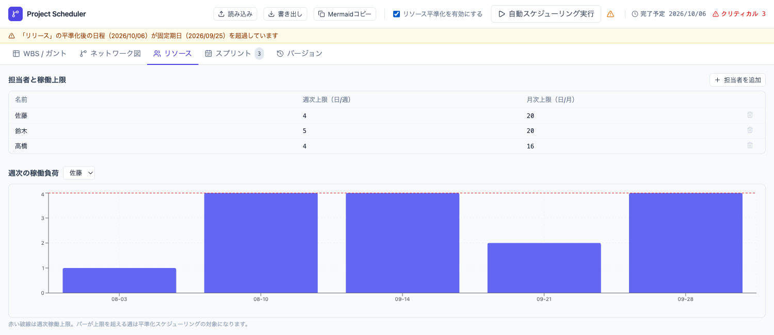Click the Project Scheduler logo icon

click(15, 14)
